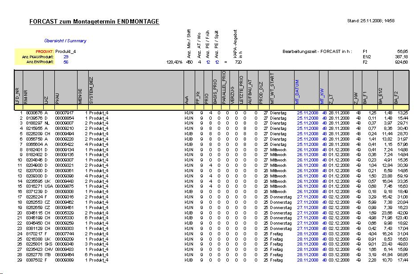
Task: Click the 450 minutes per shift value
Action: tap(189, 62)
